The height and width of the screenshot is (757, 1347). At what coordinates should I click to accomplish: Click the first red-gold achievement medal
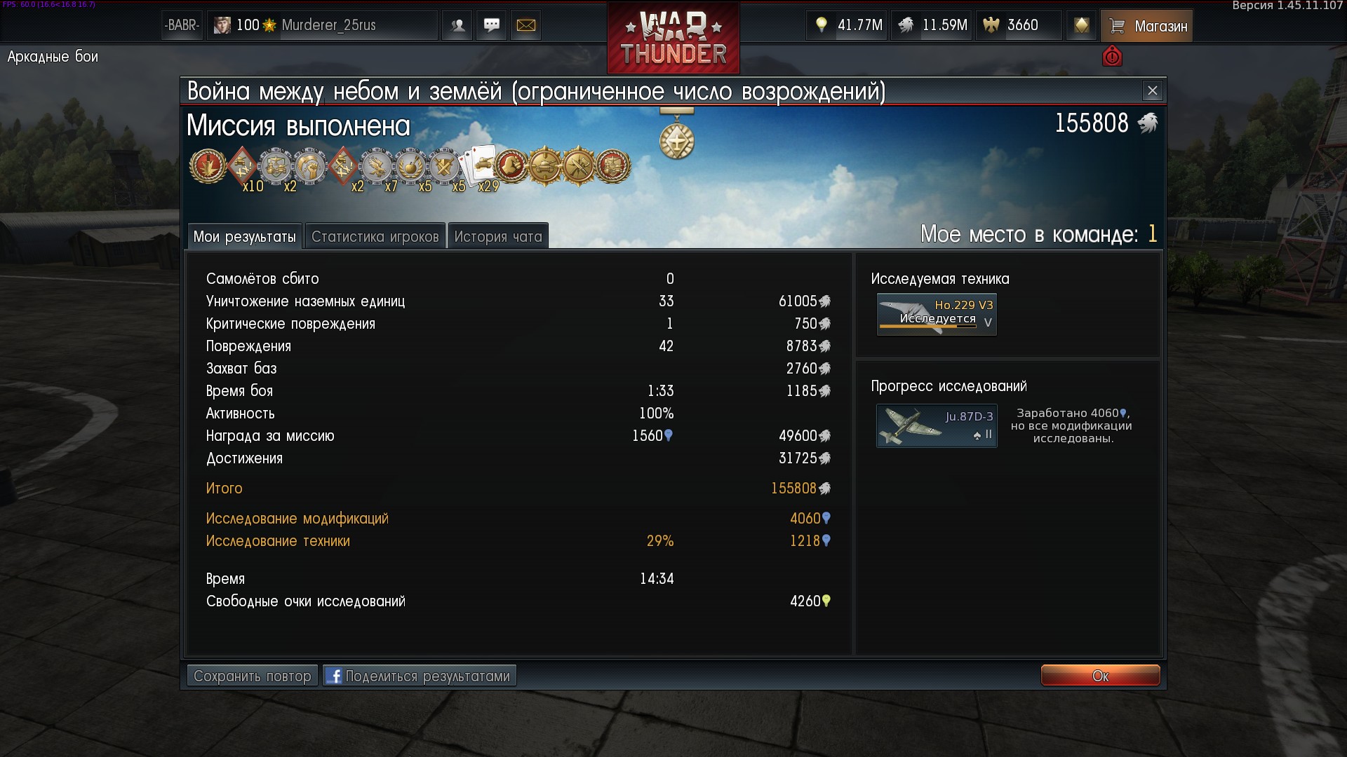208,166
